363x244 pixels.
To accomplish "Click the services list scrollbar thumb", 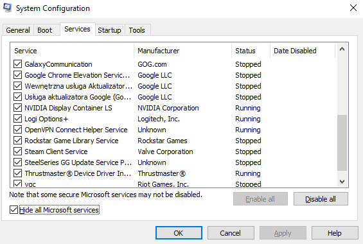I will coord(342,143).
